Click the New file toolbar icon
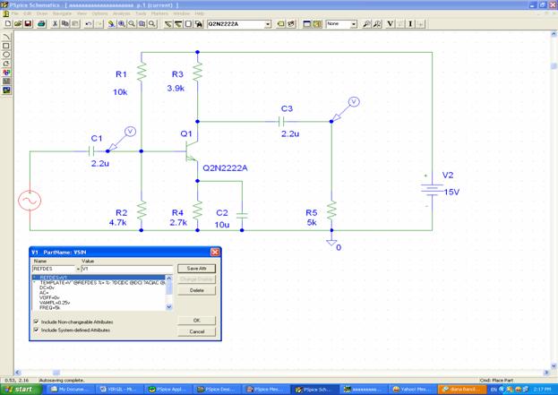This screenshot has width=558, height=395. 7,24
